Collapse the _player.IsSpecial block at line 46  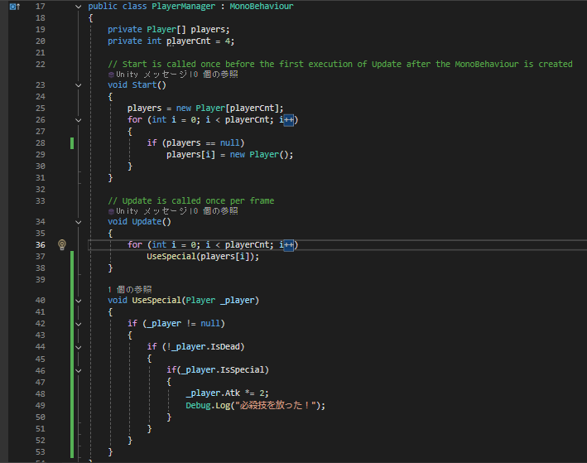79,370
